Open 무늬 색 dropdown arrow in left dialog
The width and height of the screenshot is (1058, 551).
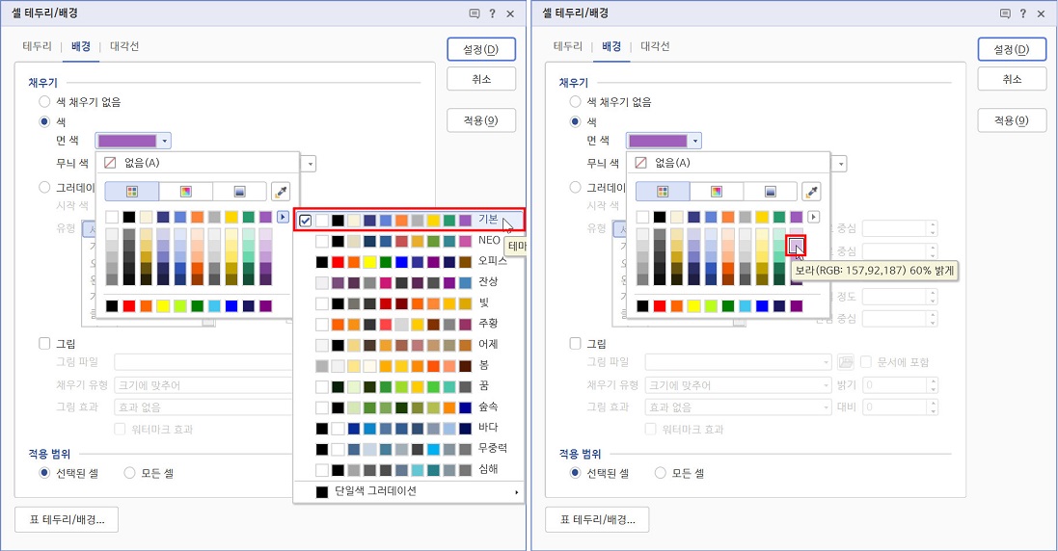click(310, 164)
